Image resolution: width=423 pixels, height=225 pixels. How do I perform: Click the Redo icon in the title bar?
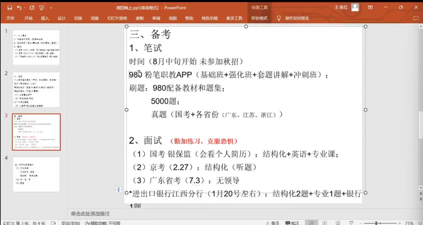pyautogui.click(x=32, y=7)
